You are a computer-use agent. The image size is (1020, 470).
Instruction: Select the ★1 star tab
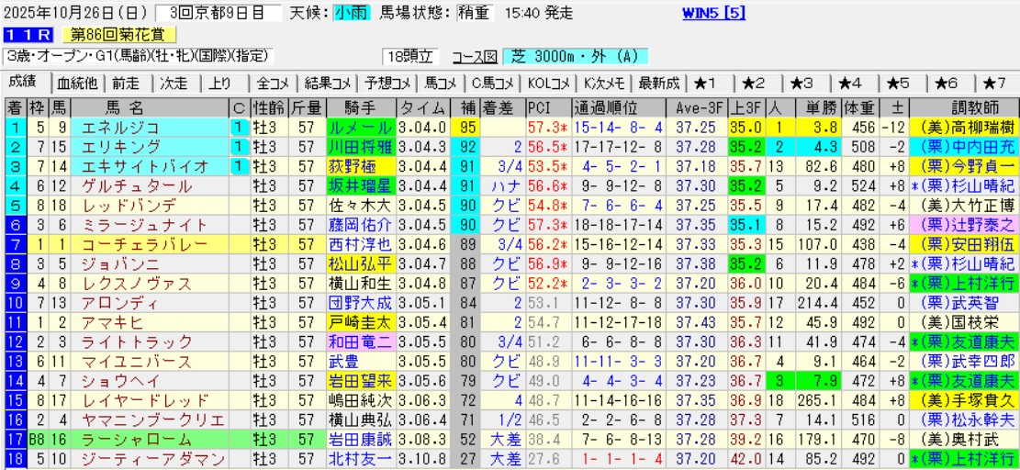[711, 83]
